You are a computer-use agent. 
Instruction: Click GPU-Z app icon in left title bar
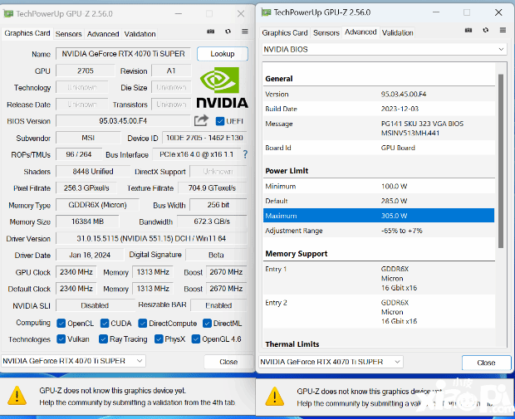[8, 14]
